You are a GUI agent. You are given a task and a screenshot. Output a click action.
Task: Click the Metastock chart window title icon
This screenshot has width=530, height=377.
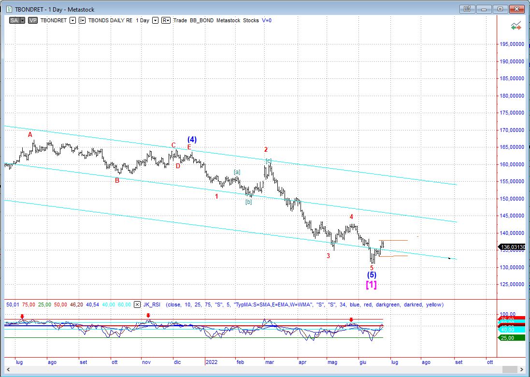pos(9,9)
